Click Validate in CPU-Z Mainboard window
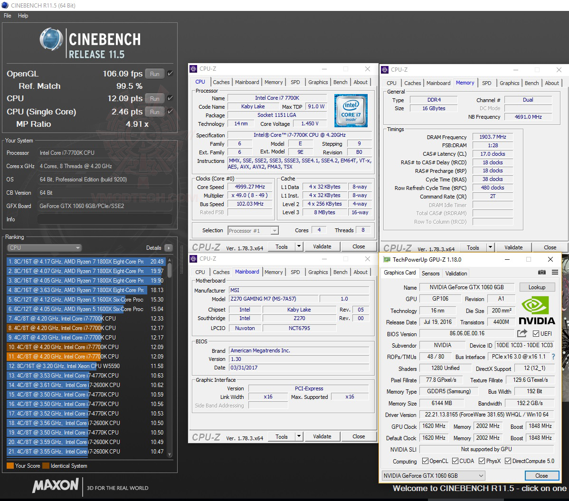This screenshot has width=569, height=501. [322, 436]
